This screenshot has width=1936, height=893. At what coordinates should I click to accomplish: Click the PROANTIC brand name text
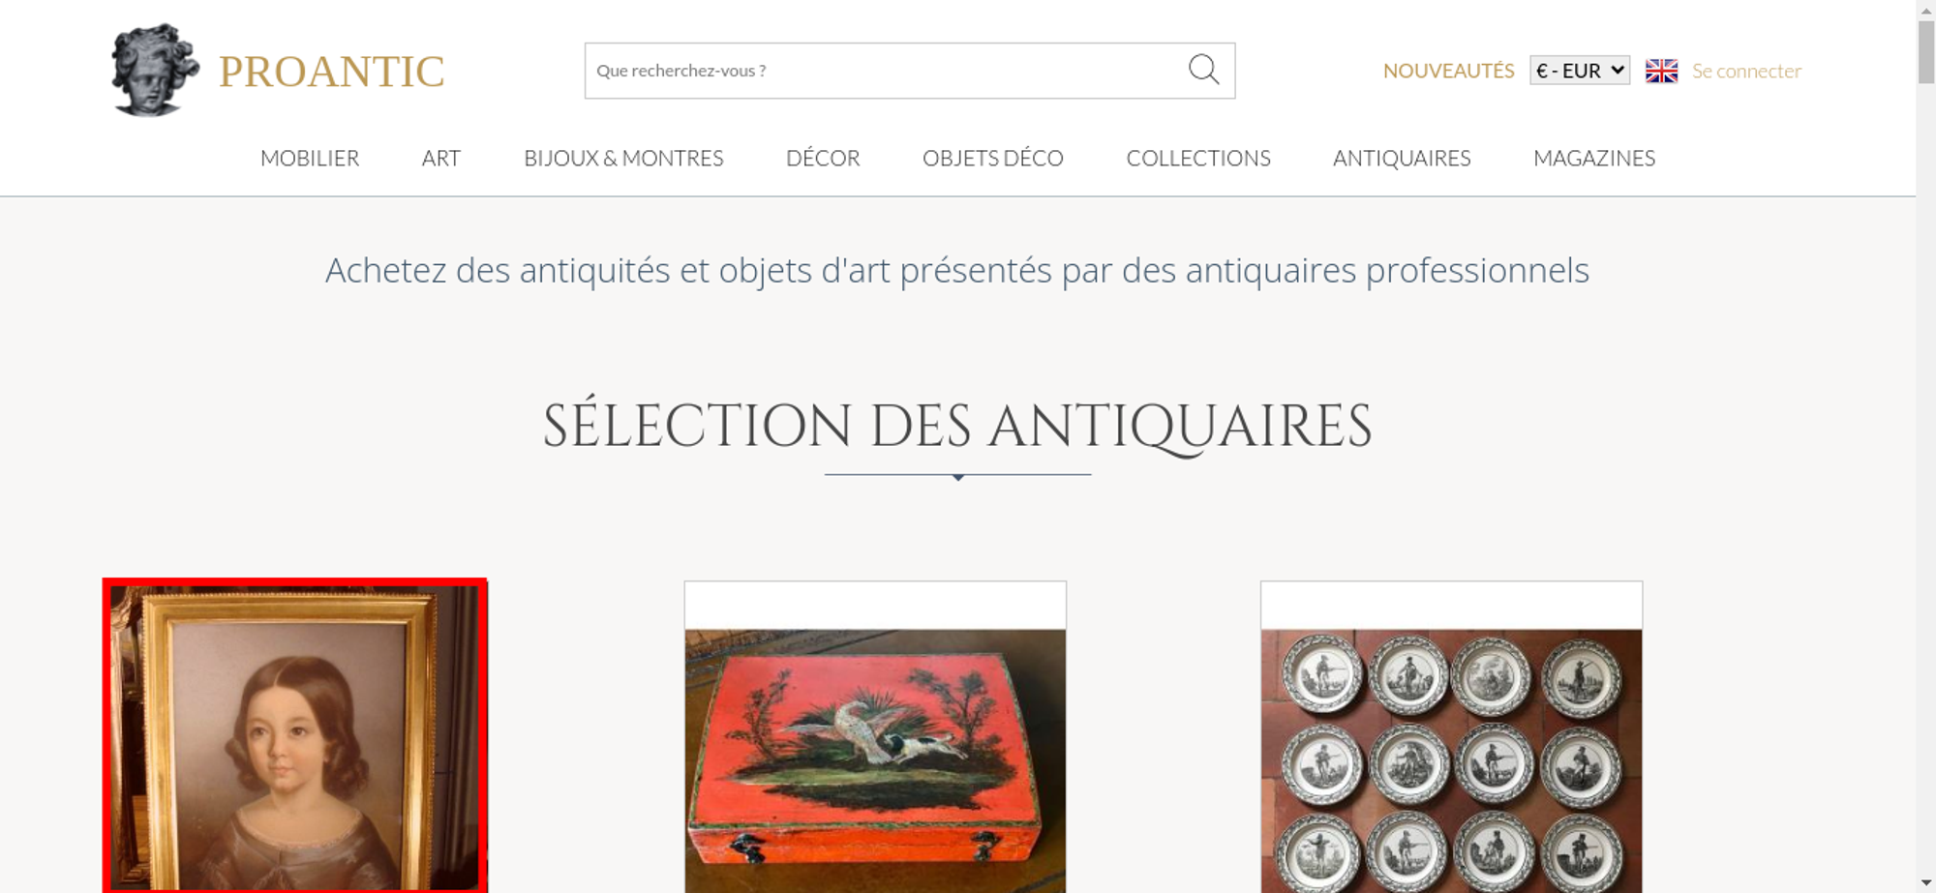pos(331,72)
